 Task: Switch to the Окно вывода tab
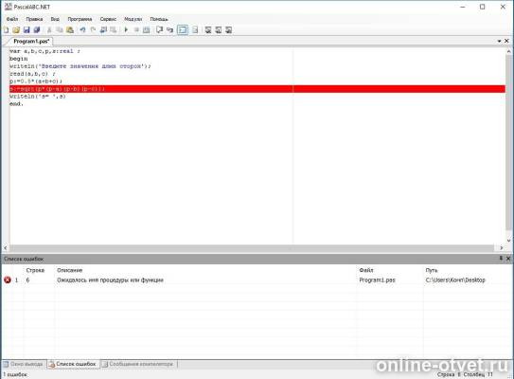pyautogui.click(x=24, y=364)
